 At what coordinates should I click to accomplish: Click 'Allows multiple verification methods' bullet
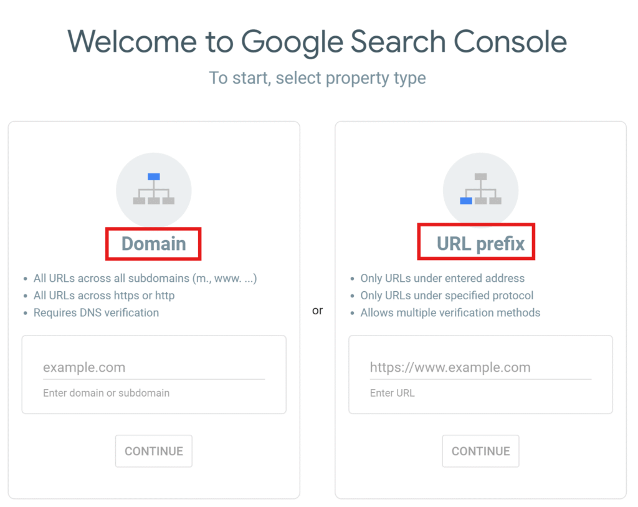point(450,312)
